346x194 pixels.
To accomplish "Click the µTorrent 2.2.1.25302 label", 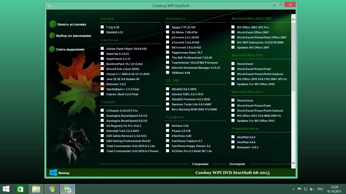I will 185,37.
